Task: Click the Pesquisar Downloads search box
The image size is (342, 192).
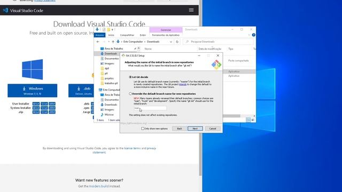Action: pyautogui.click(x=219, y=42)
